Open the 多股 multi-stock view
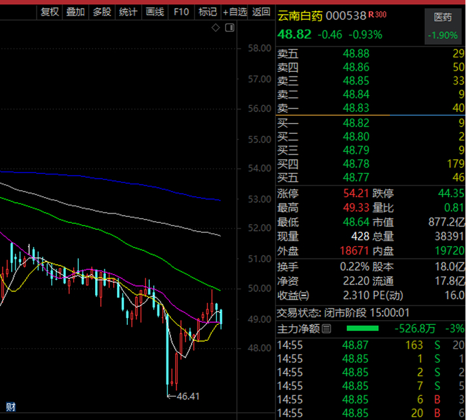The height and width of the screenshot is (420, 466). (102, 12)
